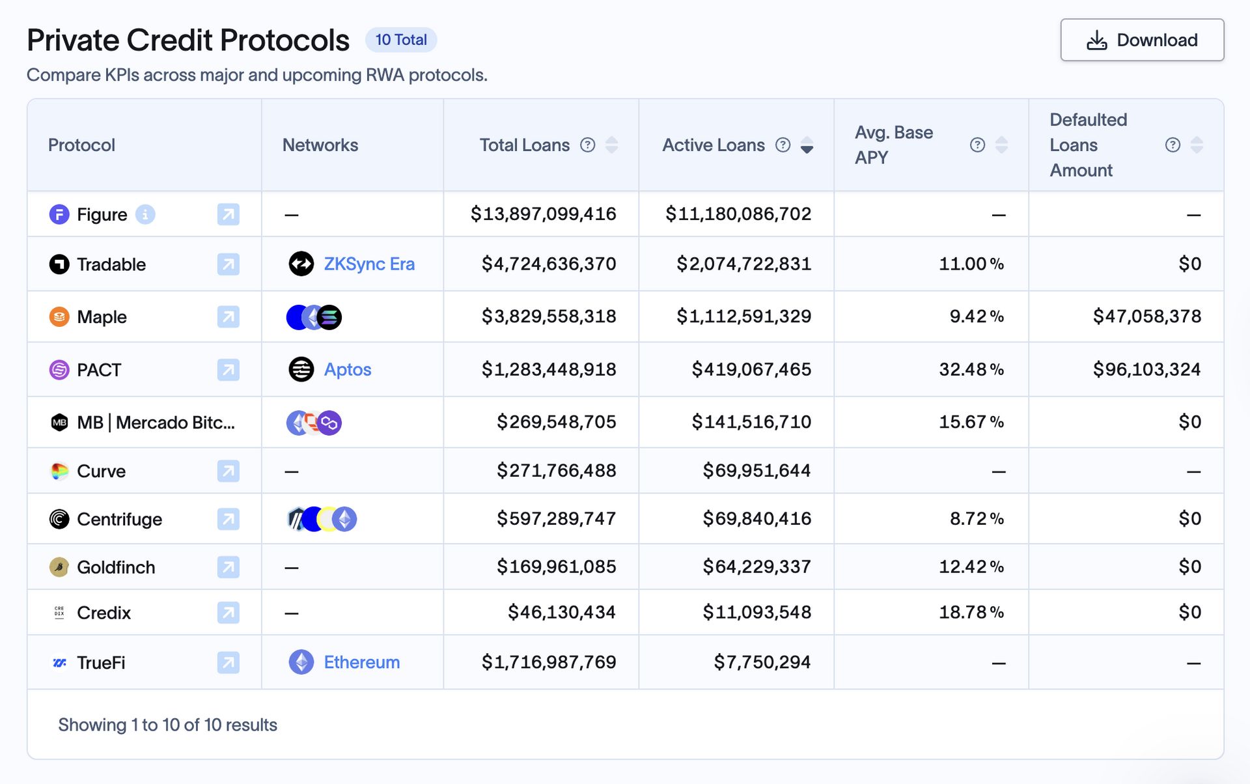Open Goldfinch external link arrow icon
The width and height of the screenshot is (1250, 784).
(228, 567)
